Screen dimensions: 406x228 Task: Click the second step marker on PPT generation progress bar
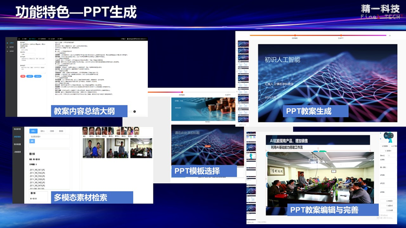[x=341, y=36]
